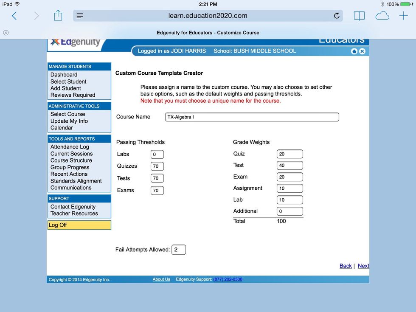Select Course Structure from Tools and Reports
Viewport: 416px width, 312px height.
71,160
